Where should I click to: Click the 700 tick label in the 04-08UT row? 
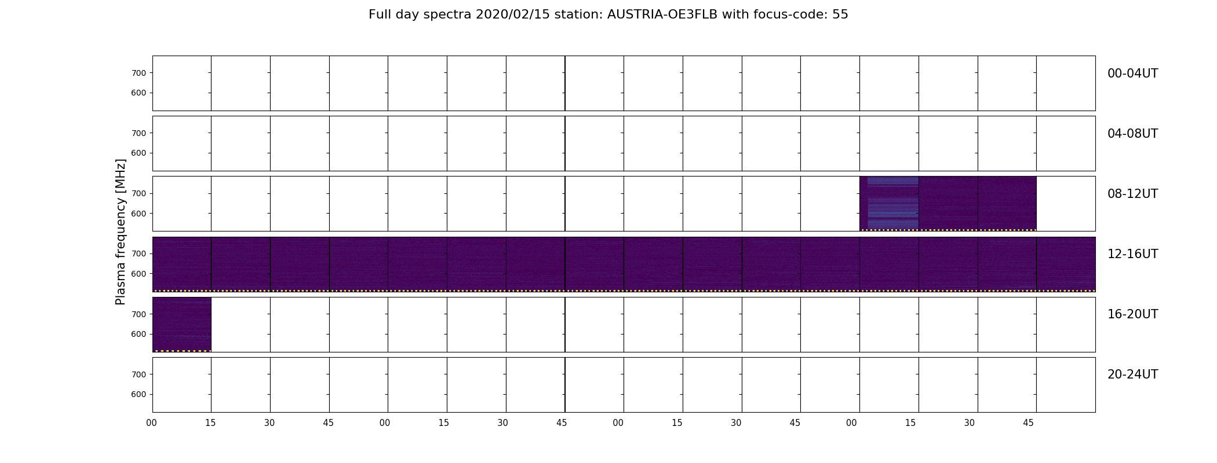point(139,133)
